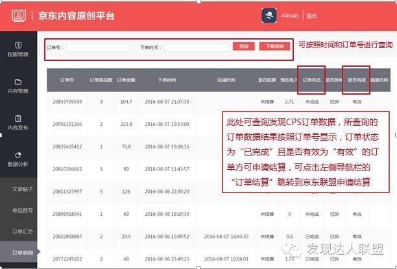Open 订单汇总 in the sidebar

22,231
